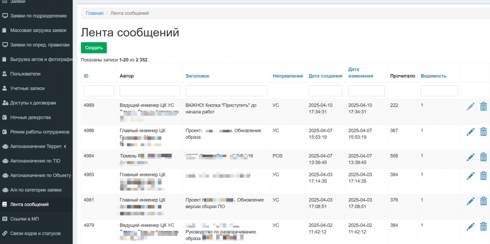Open the Ссылки в МП sidebar item
Image resolution: width=490 pixels, height=244 pixels.
[24, 219]
